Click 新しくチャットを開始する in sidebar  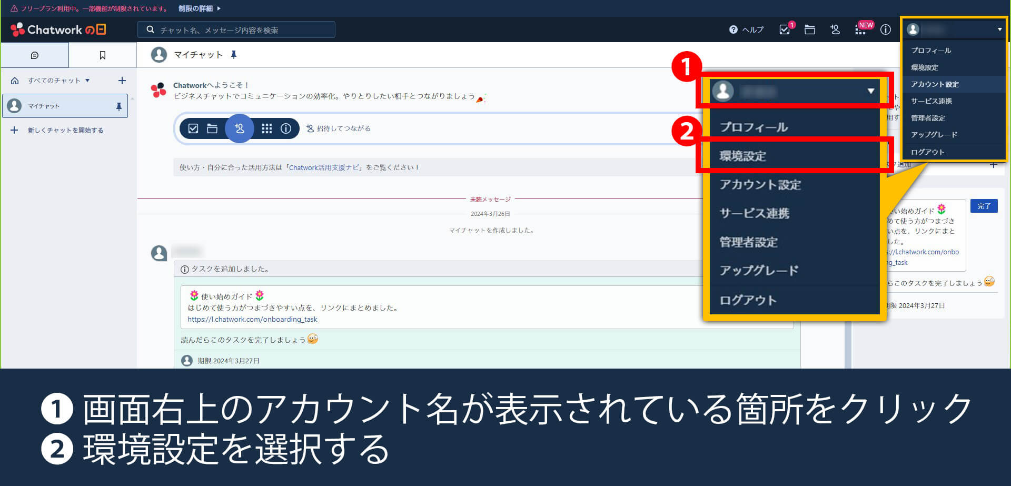[x=65, y=130]
